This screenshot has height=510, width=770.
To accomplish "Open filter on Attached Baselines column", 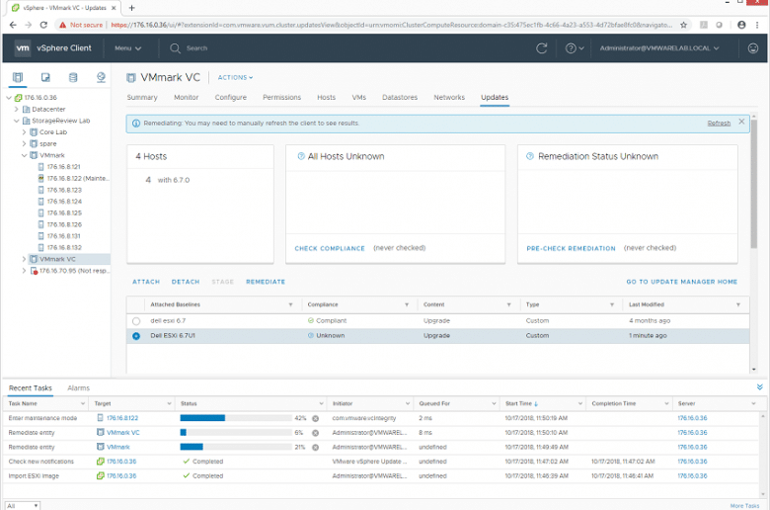I will coord(290,305).
